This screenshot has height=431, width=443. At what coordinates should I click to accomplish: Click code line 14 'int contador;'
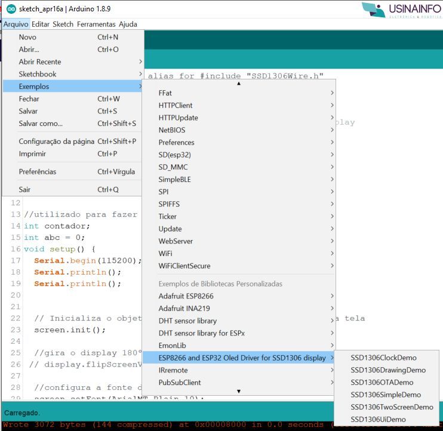click(x=57, y=226)
